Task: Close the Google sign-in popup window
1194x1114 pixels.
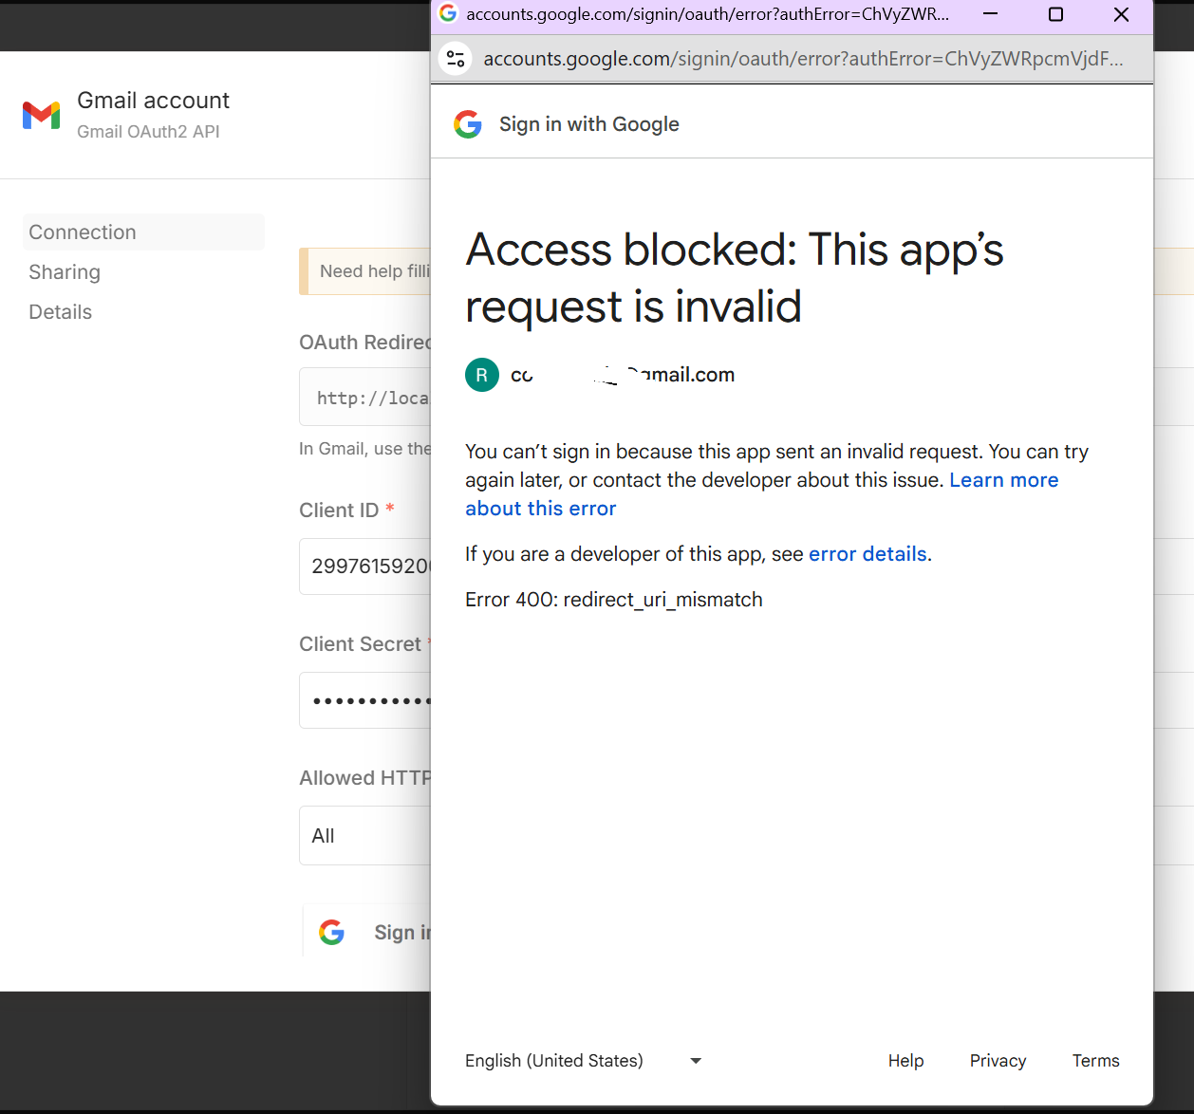Action: pyautogui.click(x=1121, y=14)
